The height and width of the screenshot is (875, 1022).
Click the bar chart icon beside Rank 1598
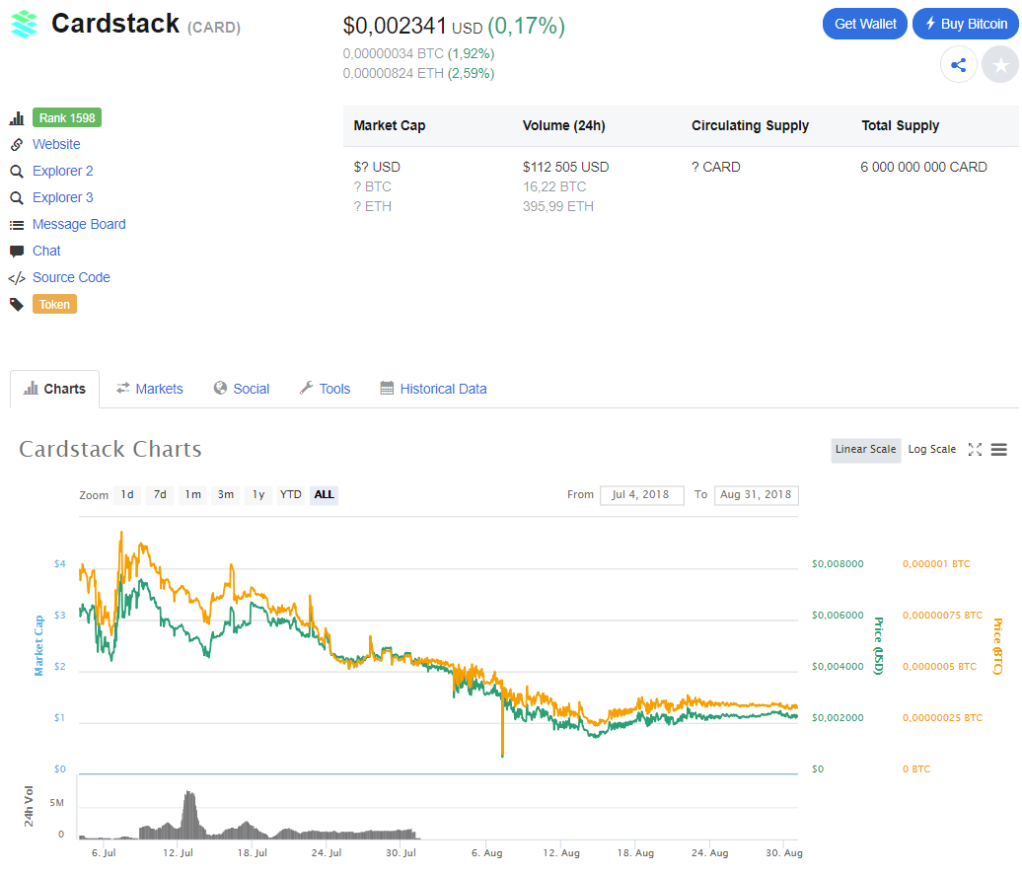[x=17, y=118]
